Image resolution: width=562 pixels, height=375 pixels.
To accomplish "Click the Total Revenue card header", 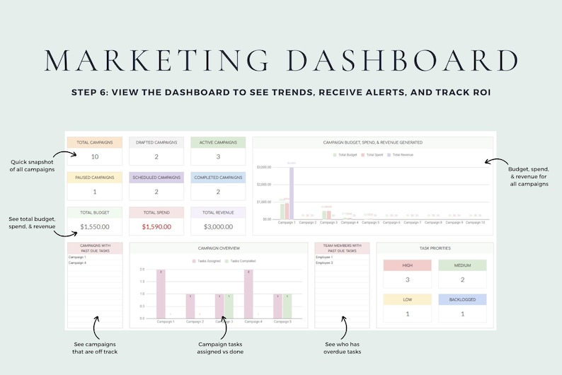I will (218, 212).
